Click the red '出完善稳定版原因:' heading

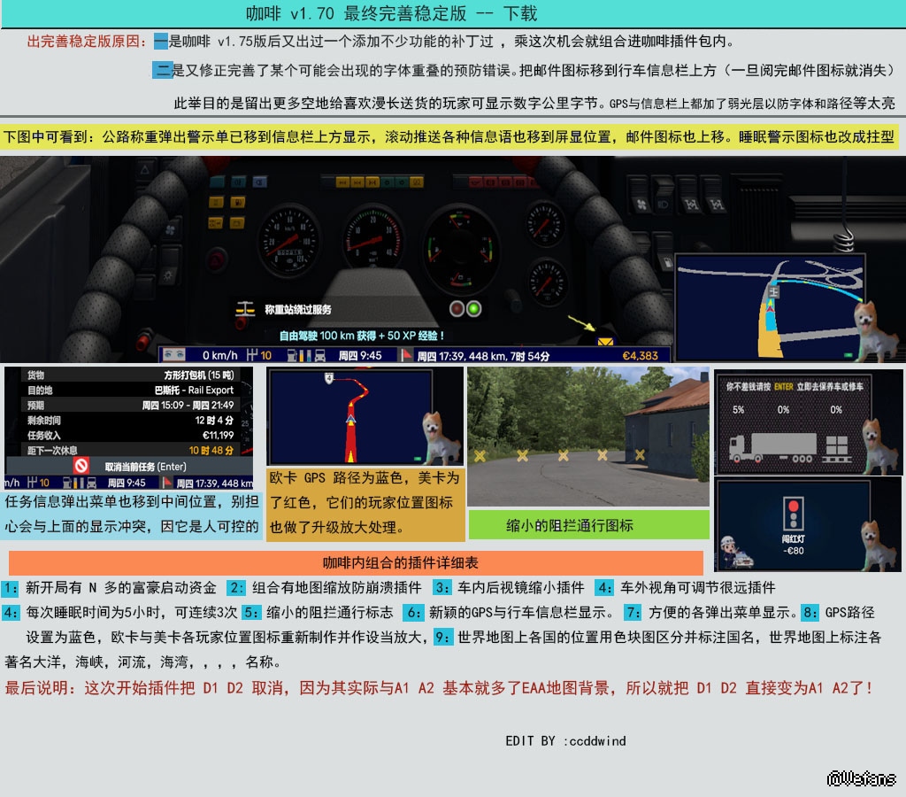87,41
